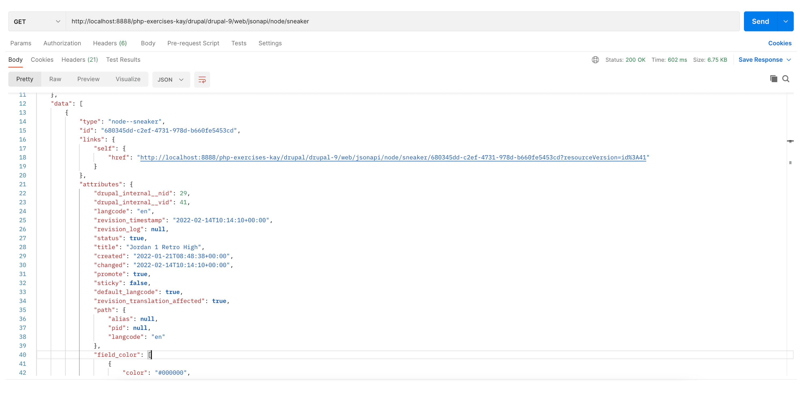Click the "revision_timestamp" key
Screen dimensions: 803x394
(x=129, y=220)
